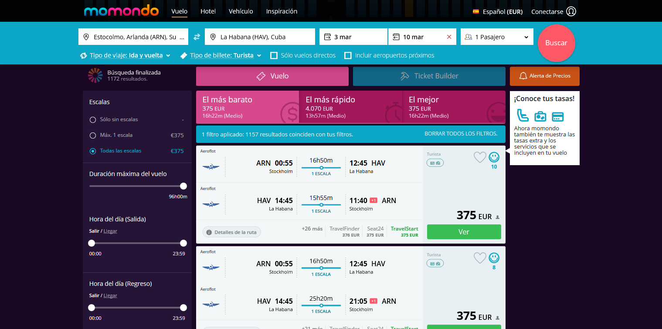Click the momondo logo
The image size is (662, 329).
coord(121,10)
